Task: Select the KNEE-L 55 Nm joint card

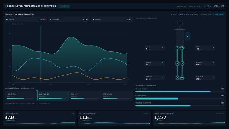Action: (155, 63)
